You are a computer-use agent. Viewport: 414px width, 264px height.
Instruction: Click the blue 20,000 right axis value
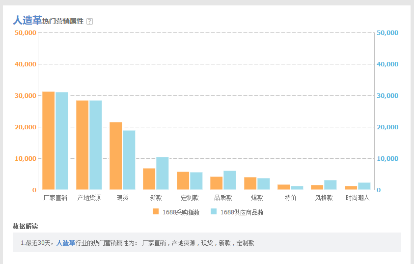point(387,127)
